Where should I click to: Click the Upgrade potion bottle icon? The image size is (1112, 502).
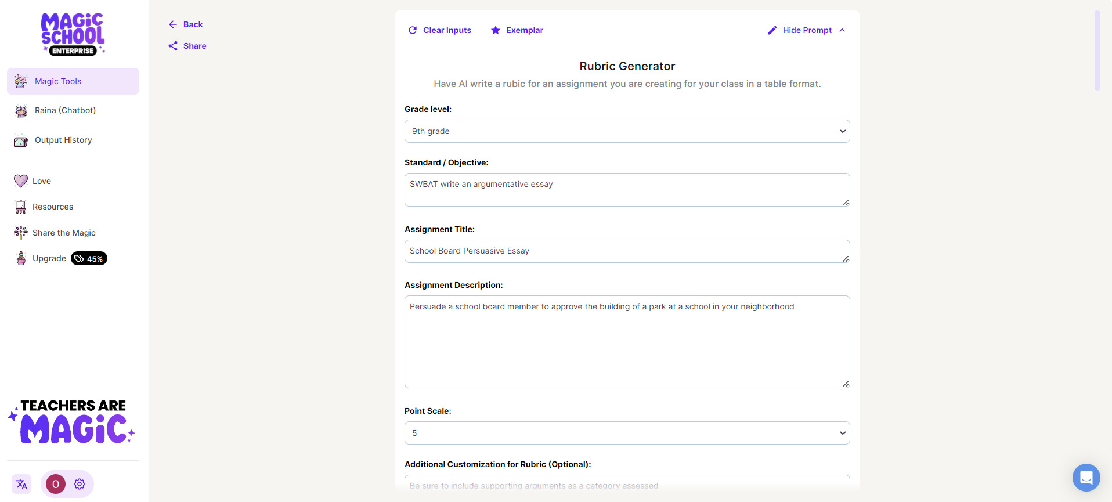point(21,258)
